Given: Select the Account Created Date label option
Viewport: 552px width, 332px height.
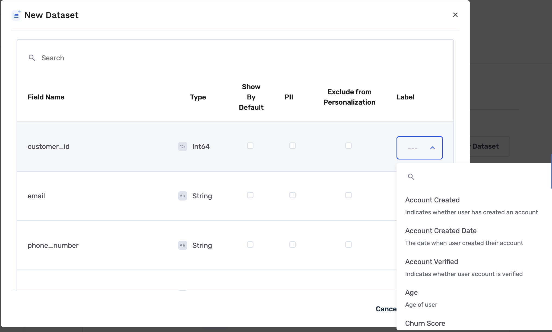Looking at the screenshot, I should (x=474, y=237).
